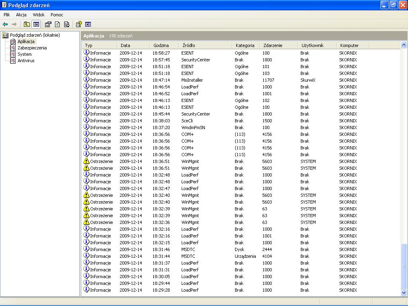Click the Up one level folder icon
Image resolution: width=408 pixels, height=306 pixels.
click(27, 24)
